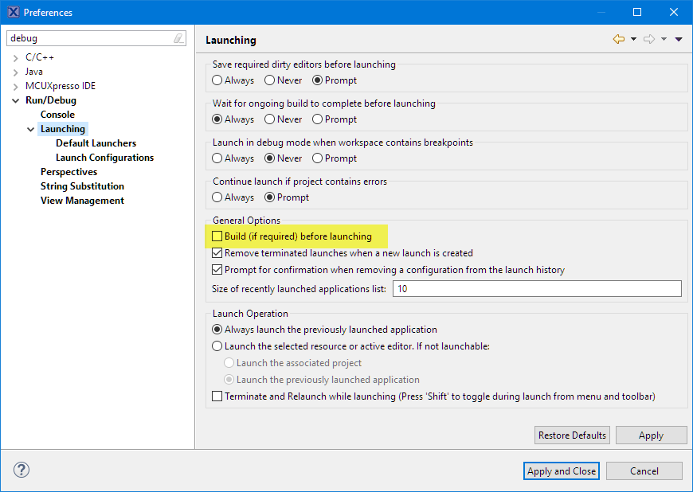
Task: Click the Cancel button
Action: click(x=644, y=471)
